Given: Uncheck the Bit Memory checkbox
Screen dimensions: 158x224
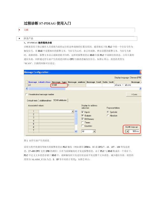Looking at the screenshot, I should (x=83, y=119).
